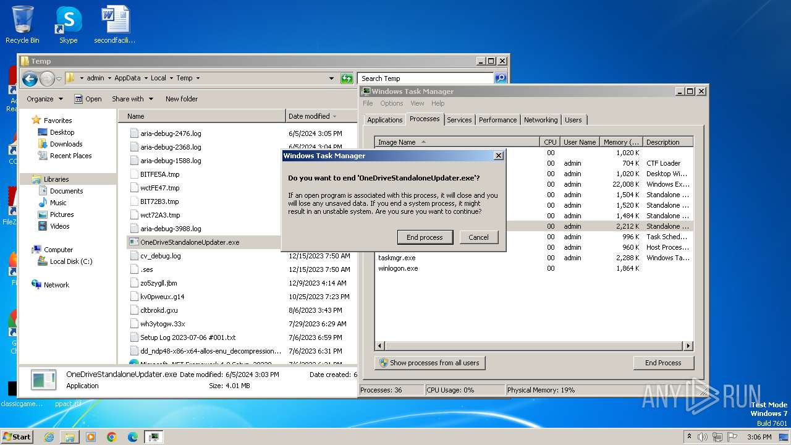Click the green refresh button in Explorer
791x445 pixels.
pos(347,78)
